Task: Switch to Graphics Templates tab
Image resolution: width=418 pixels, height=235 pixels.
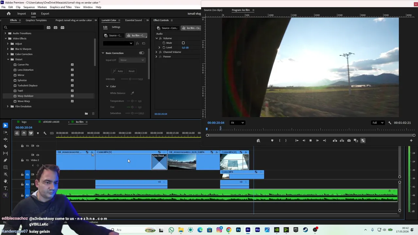Action: point(36,20)
